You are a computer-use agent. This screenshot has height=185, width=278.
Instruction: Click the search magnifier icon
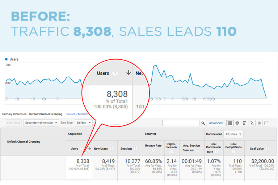(203, 123)
